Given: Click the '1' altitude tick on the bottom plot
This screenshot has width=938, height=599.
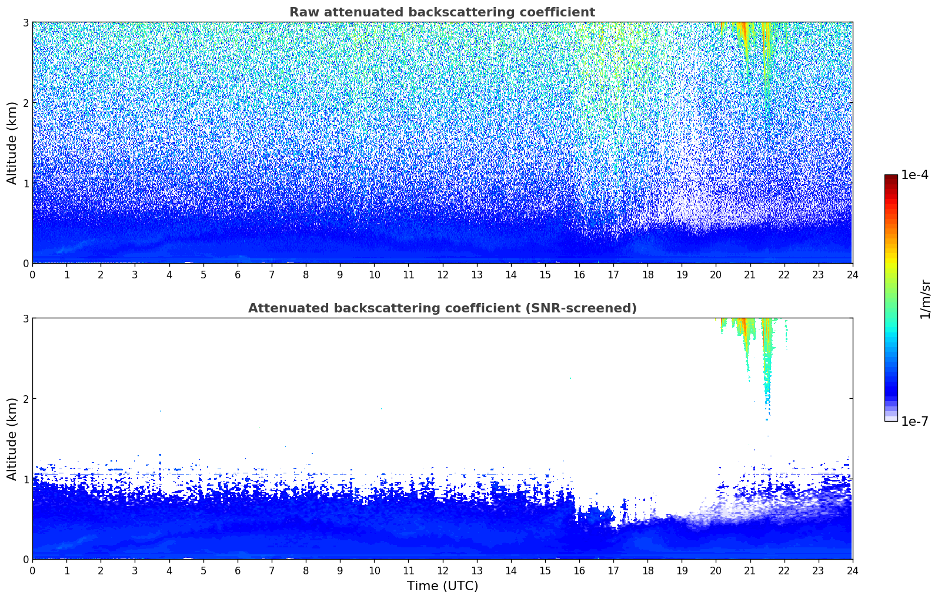Looking at the screenshot, I should click(x=26, y=479).
